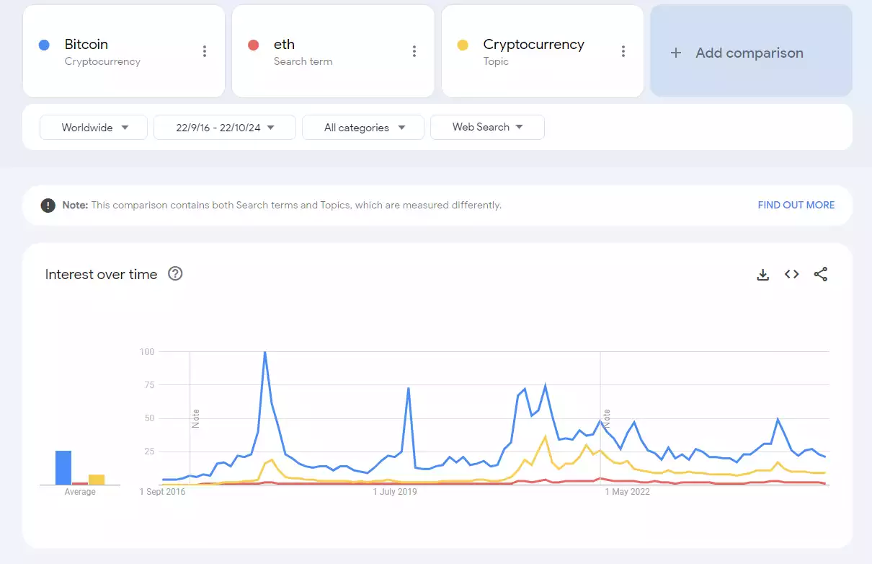The width and height of the screenshot is (872, 564).
Task: Open the embed code for the chart
Action: point(791,274)
